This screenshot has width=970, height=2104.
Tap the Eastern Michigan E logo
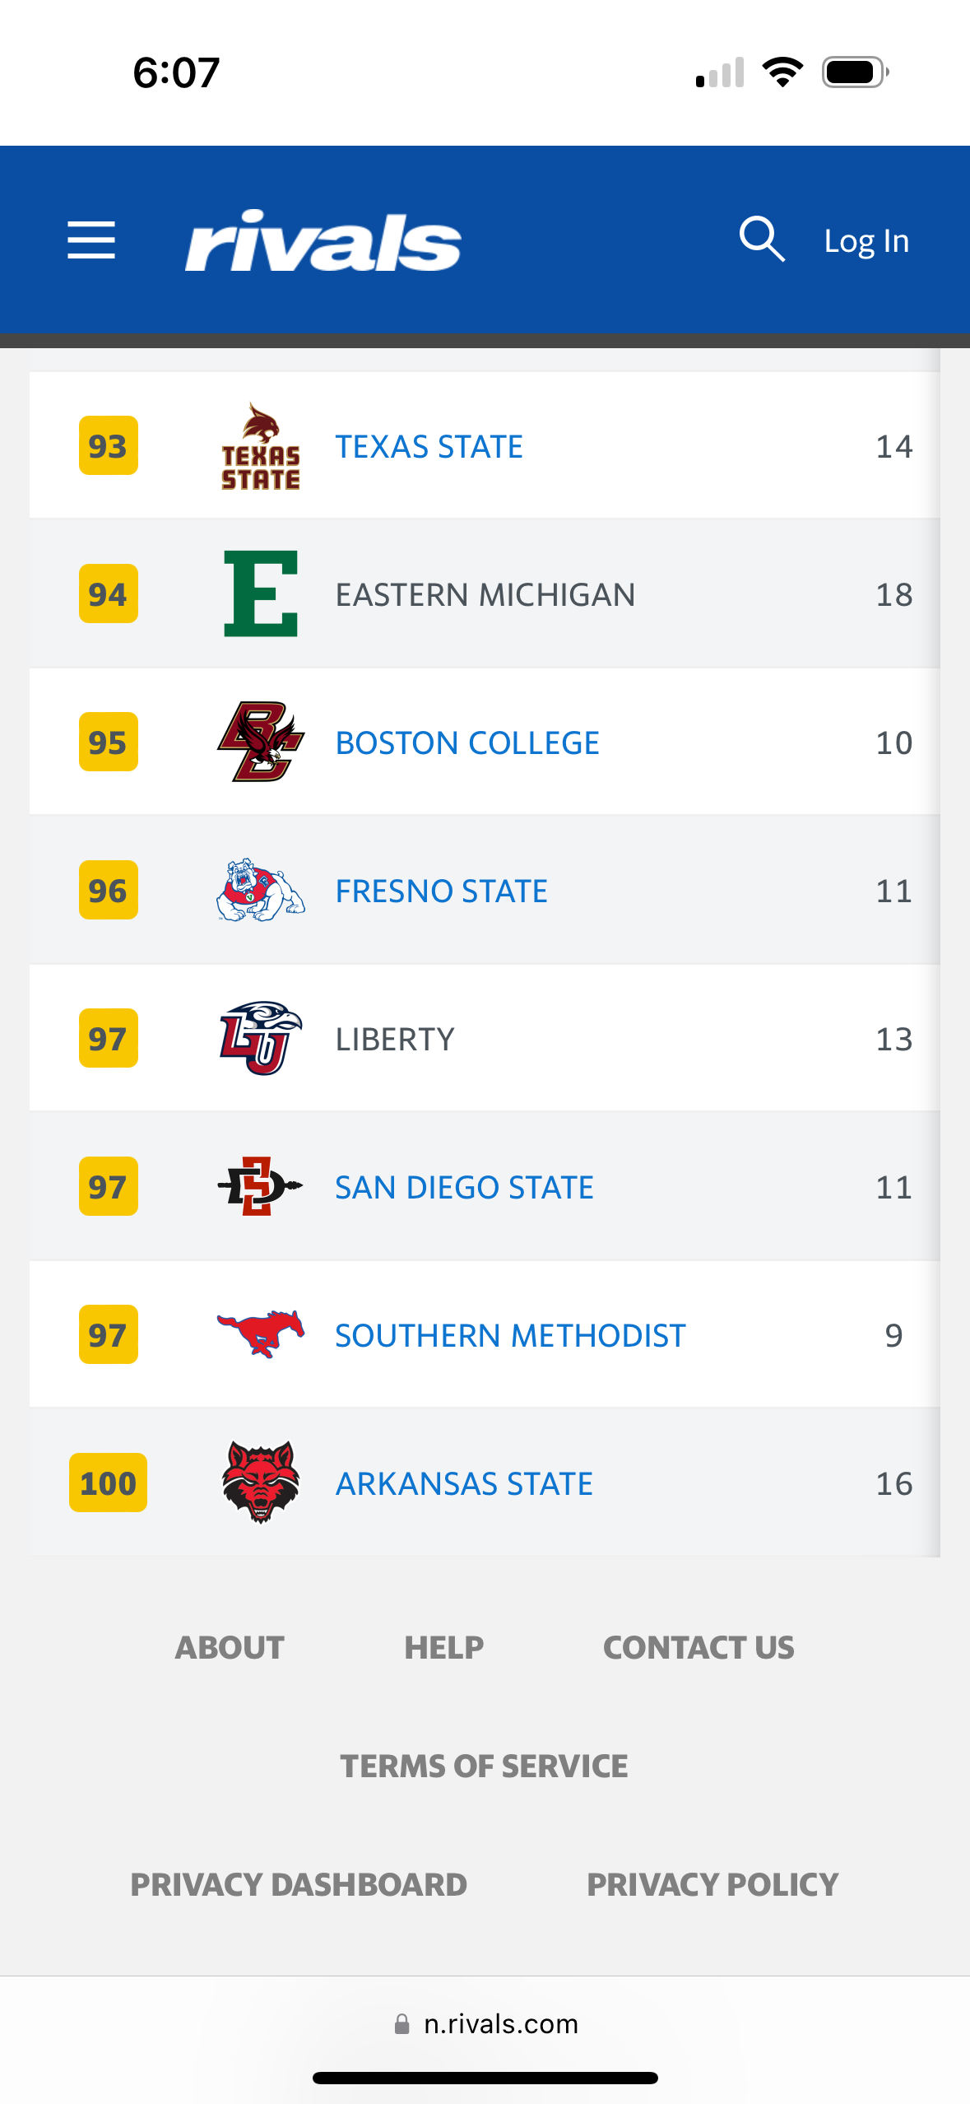261,593
